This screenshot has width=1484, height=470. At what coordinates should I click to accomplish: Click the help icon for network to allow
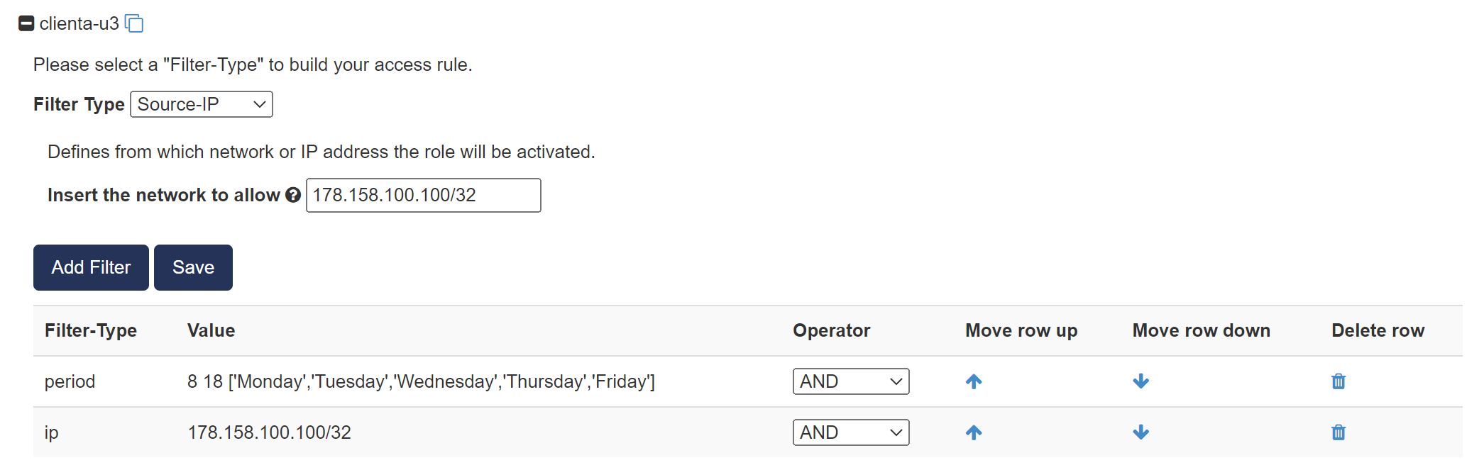pyautogui.click(x=293, y=195)
